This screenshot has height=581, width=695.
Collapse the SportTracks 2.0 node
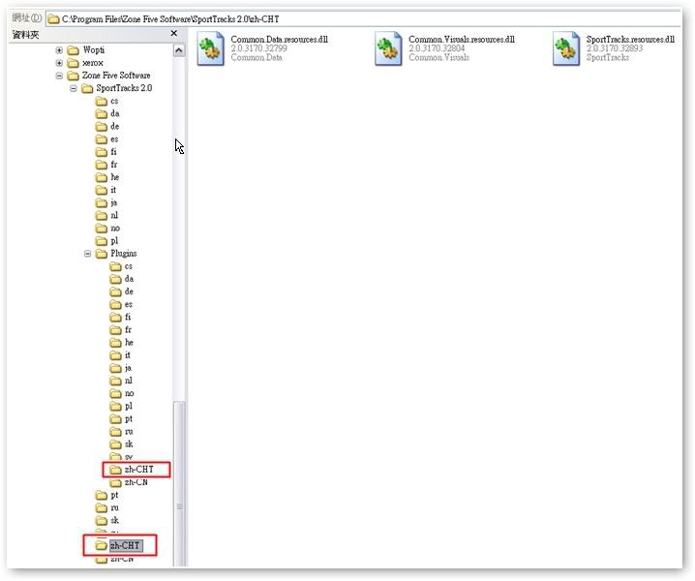(x=74, y=89)
